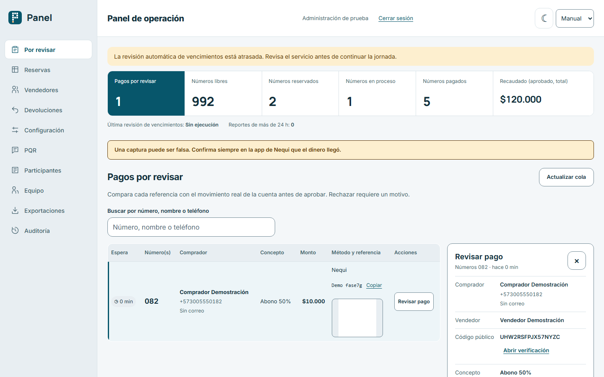604x377 pixels.
Task: Click the payment capture thumbnail
Action: [357, 318]
